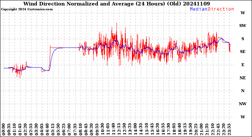This screenshot has height=137, width=252.
Task: Click the '09:20' time label
Action: click(x=91, y=129)
